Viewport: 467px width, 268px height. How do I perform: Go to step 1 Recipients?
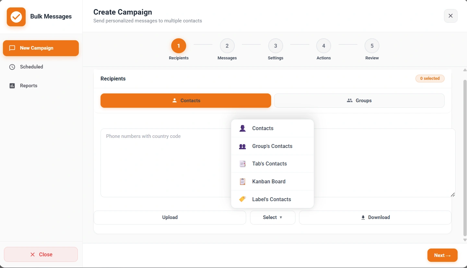coord(179,46)
